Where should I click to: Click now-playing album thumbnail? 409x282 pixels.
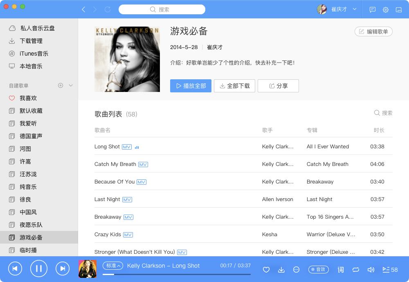[88, 269]
